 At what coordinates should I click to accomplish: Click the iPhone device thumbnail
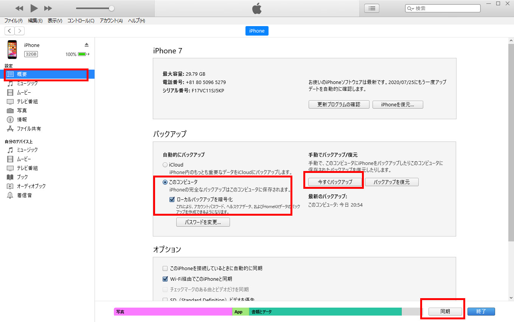(12, 50)
